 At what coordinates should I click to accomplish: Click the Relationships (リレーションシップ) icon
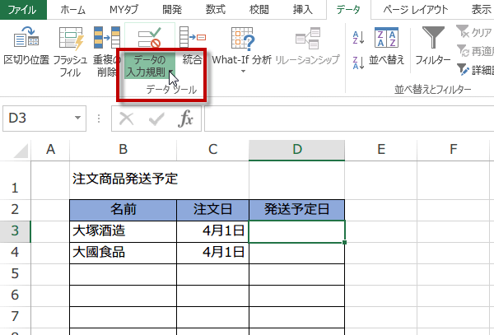tap(308, 38)
